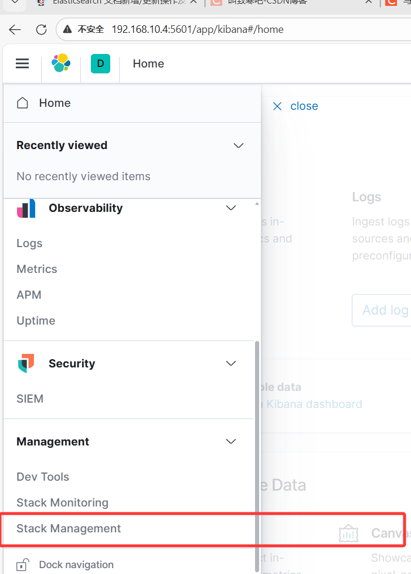This screenshot has width=411, height=574.
Task: Toggle the hamburger navigation menu
Action: coord(22,64)
